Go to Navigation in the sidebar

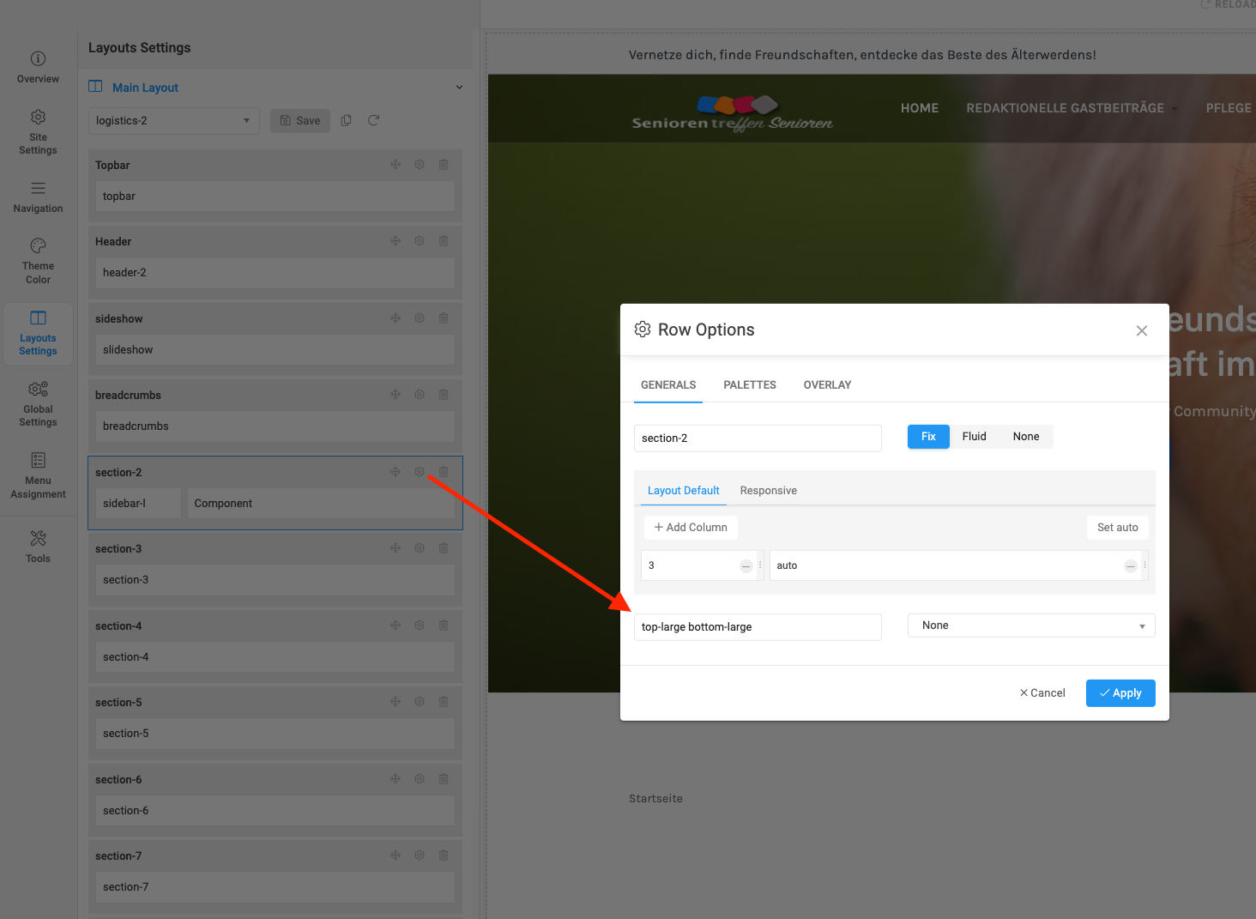tap(38, 196)
